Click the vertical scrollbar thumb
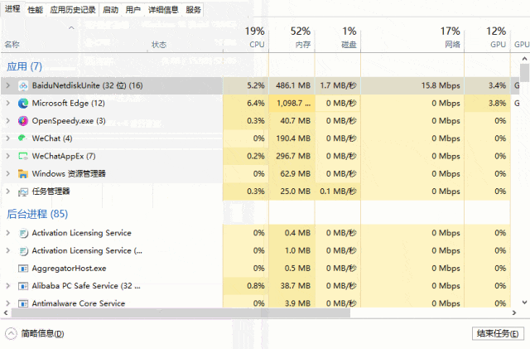Image resolution: width=530 pixels, height=349 pixels. [x=524, y=73]
